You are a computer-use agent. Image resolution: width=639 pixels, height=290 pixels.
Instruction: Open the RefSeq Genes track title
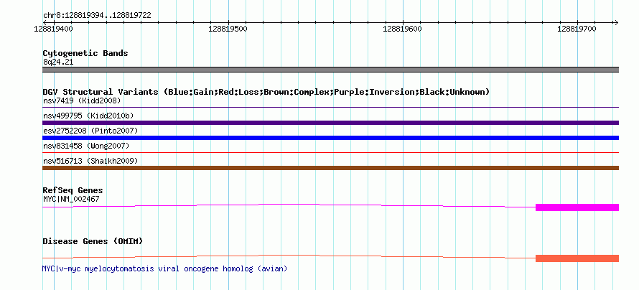[73, 190]
